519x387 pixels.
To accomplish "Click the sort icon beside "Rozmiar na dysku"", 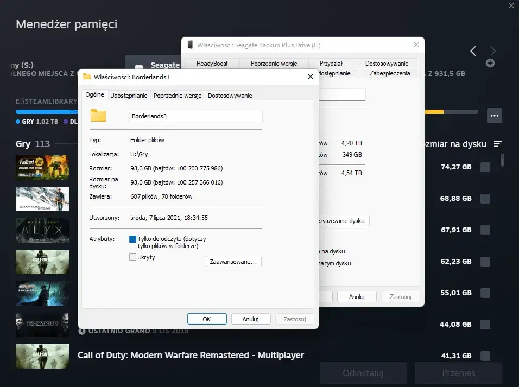I will pyautogui.click(x=498, y=144).
